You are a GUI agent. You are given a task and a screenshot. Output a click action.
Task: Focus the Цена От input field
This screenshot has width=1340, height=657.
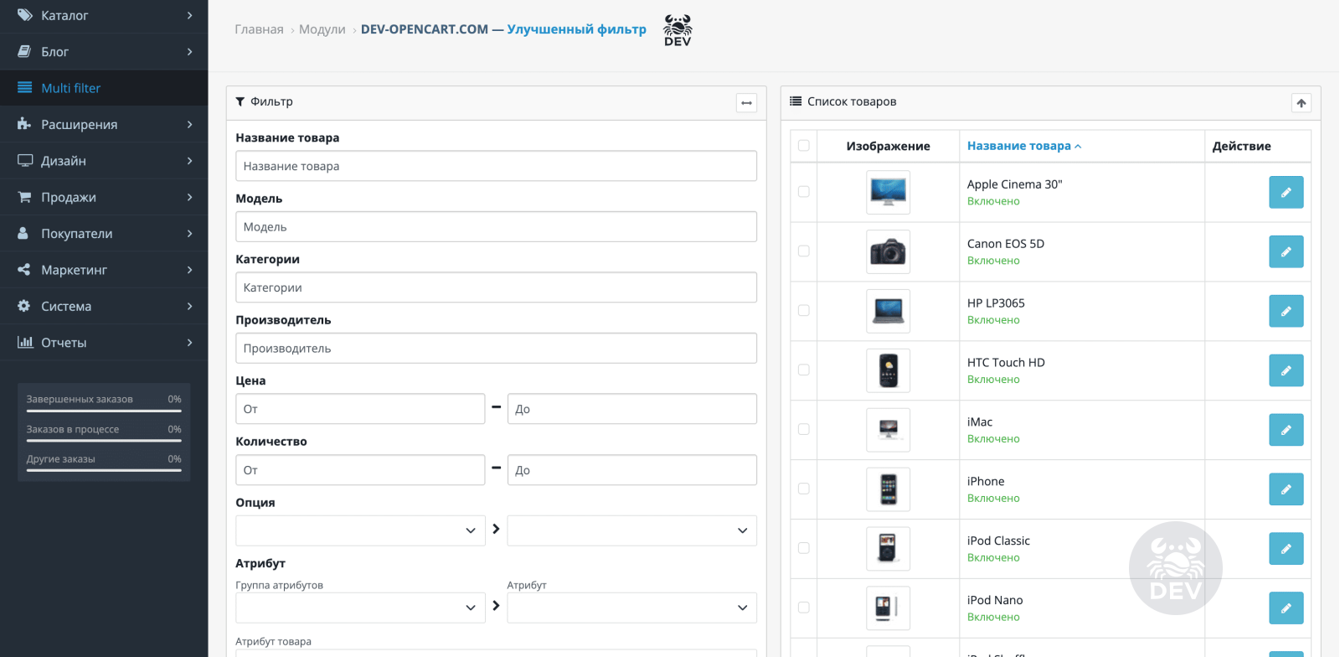tap(360, 409)
